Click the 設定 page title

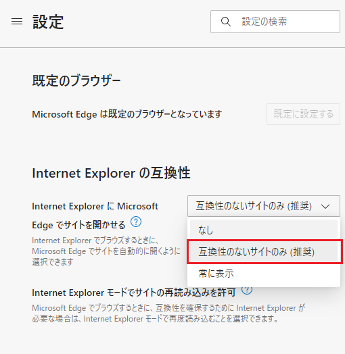48,22
